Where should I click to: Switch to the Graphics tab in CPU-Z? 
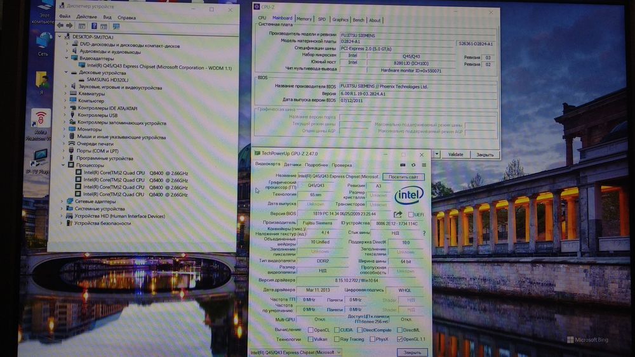pyautogui.click(x=340, y=20)
